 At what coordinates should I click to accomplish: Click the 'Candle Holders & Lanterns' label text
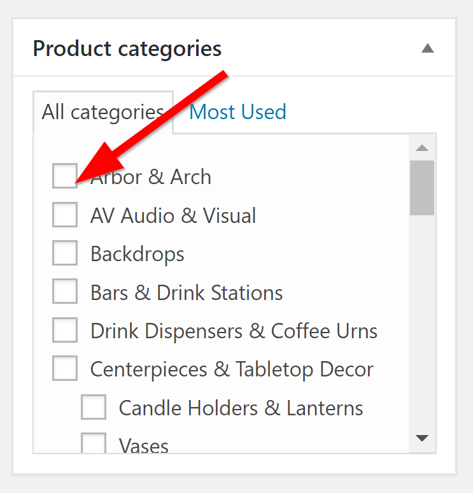[x=241, y=408]
